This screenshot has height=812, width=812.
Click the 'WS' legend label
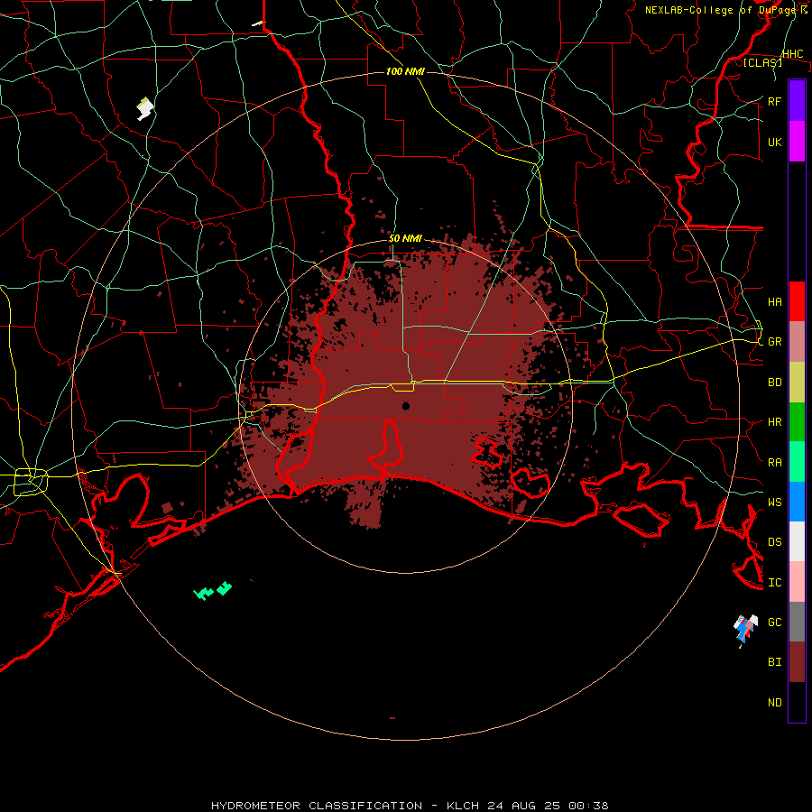pyautogui.click(x=774, y=502)
